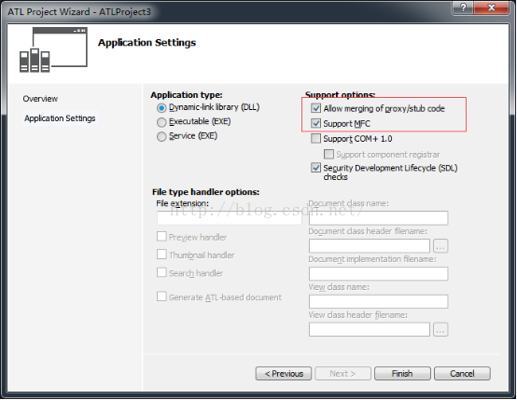The height and width of the screenshot is (400, 517).
Task: Click the Document class header filename field
Action: click(x=370, y=246)
